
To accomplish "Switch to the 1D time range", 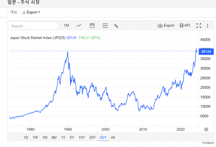I will tap(26, 137).
